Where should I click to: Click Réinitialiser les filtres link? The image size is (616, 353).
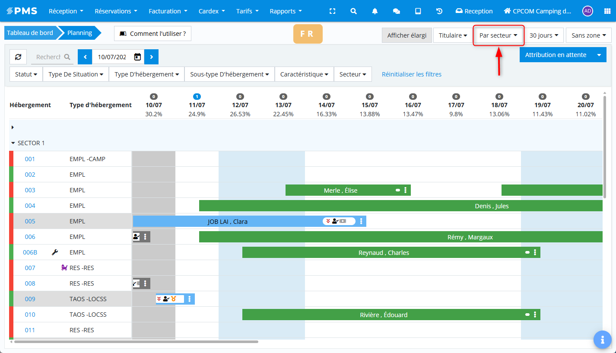pos(411,74)
